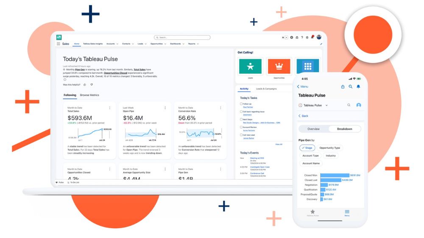This screenshot has width=424, height=238.
Task: Open Opportunities Closed card options menu
Action: pos(110,169)
